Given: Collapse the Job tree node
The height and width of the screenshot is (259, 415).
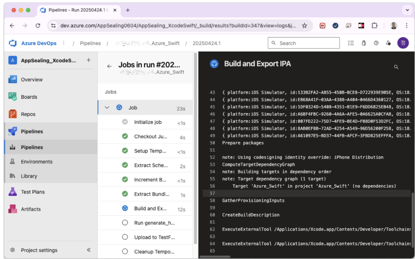Looking at the screenshot, I should [x=107, y=108].
